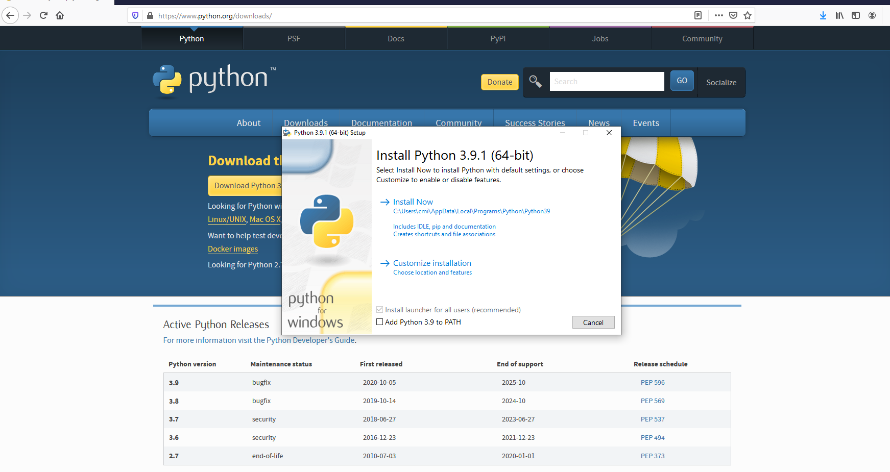Viewport: 890px width, 472px height.
Task: Switch to the PyPI tab
Action: click(498, 38)
